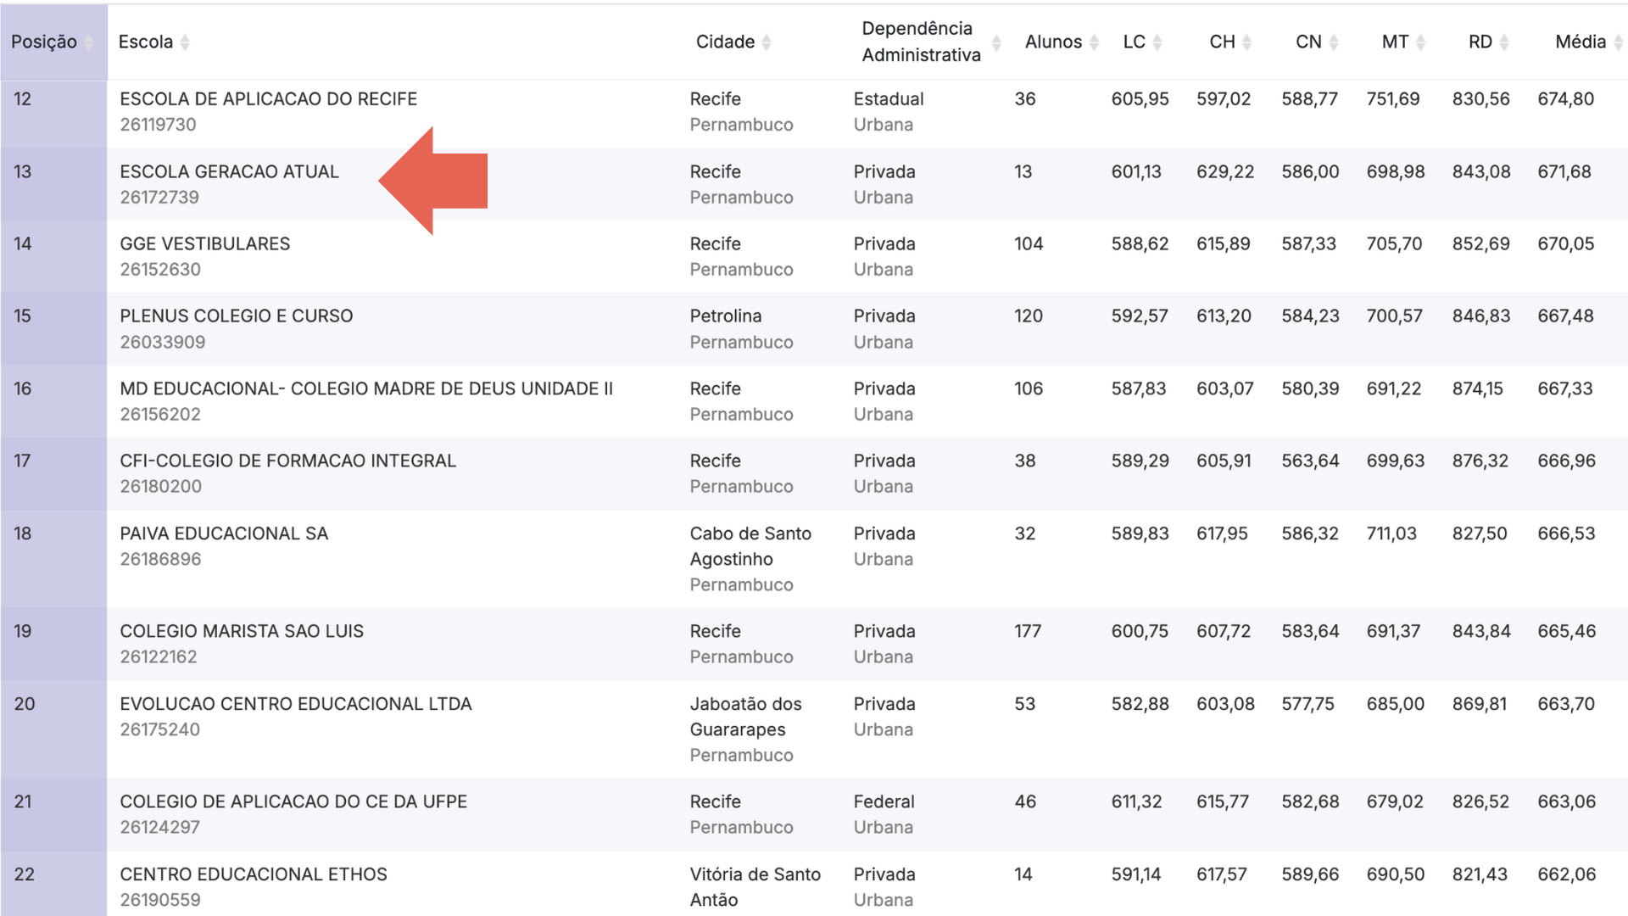This screenshot has width=1628, height=916.
Task: Click the CN sort arrows
Action: pyautogui.click(x=1334, y=42)
